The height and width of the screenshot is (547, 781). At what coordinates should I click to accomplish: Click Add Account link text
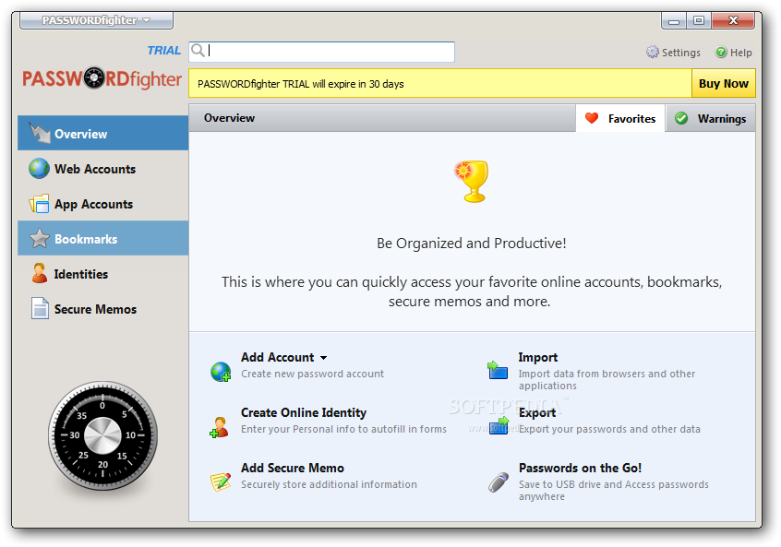point(278,357)
